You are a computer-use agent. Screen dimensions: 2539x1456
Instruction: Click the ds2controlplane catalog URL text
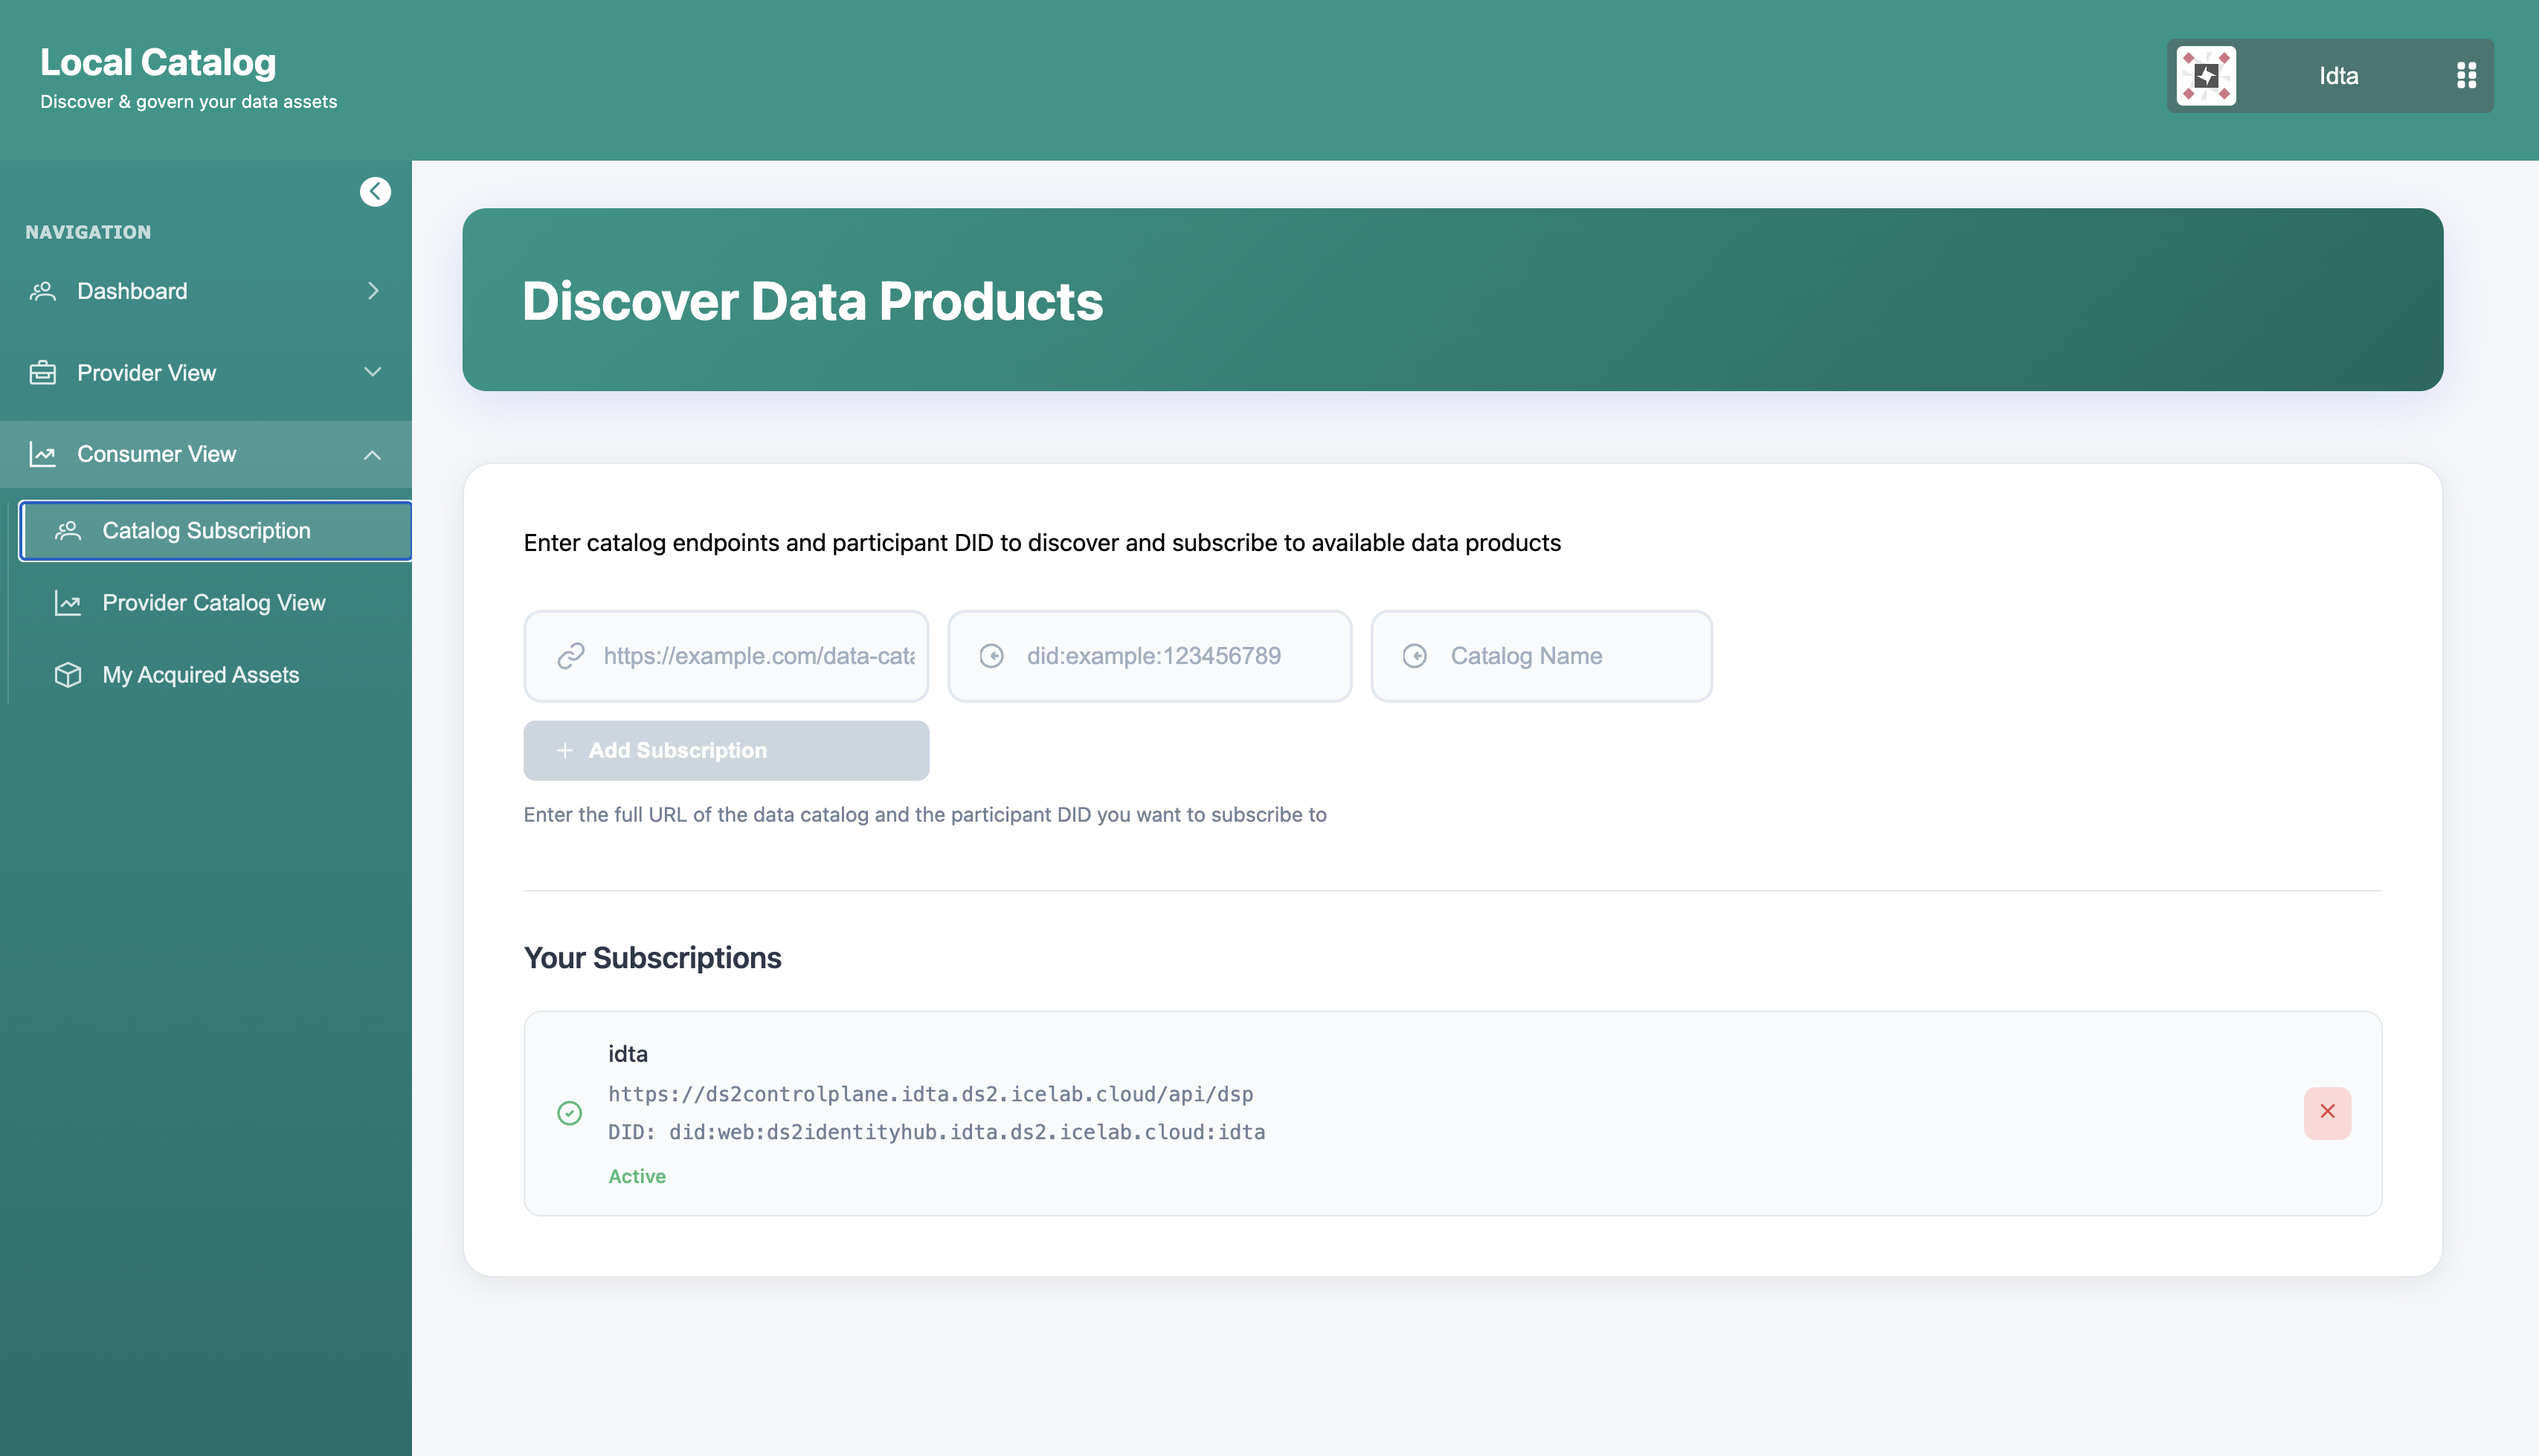(x=930, y=1094)
